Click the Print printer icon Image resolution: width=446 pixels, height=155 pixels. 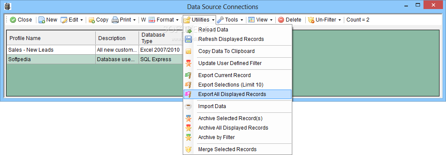(x=115, y=20)
